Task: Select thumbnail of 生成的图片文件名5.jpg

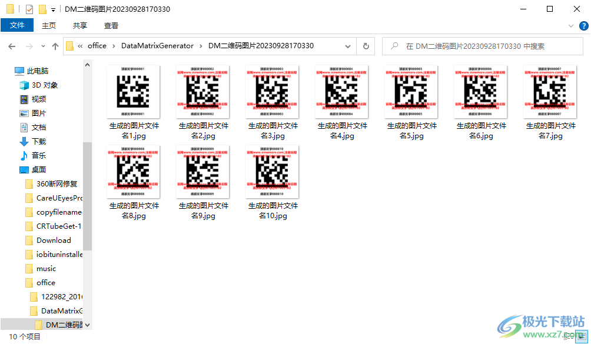Action: pyautogui.click(x=411, y=92)
